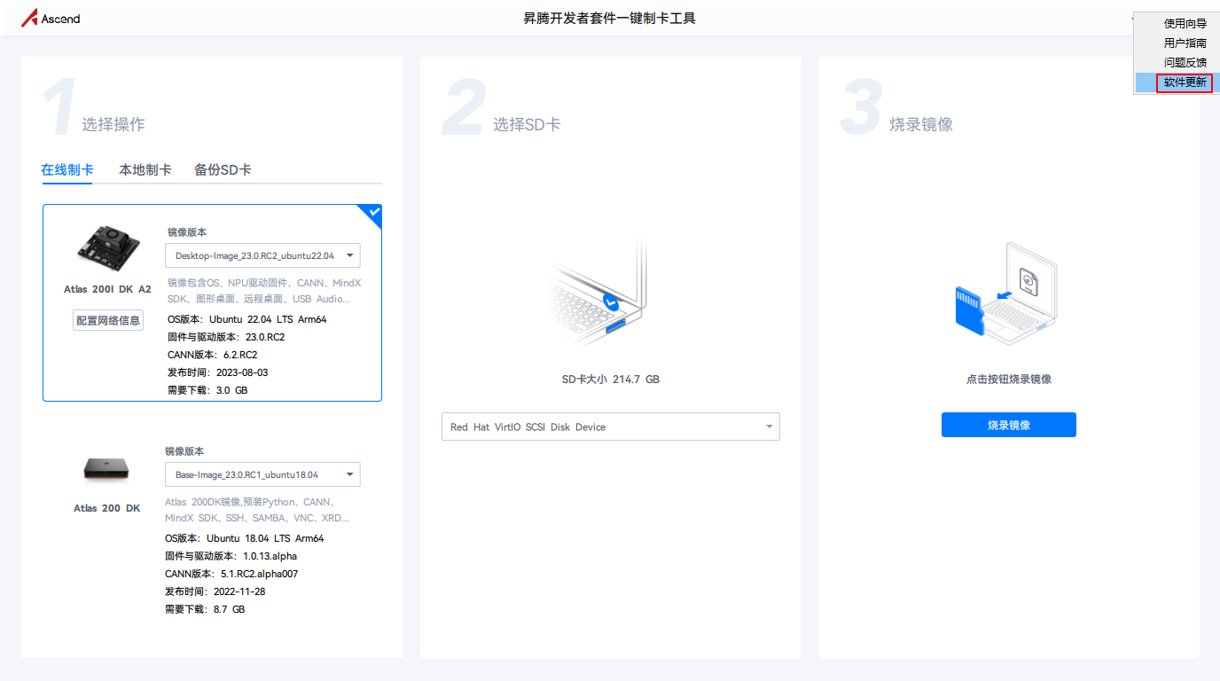Click the 配置网络信息 button
This screenshot has height=681, width=1220.
[108, 320]
